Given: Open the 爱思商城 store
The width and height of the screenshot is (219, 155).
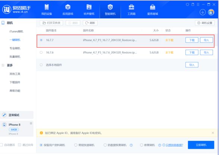Looking at the screenshot, I should point(153,9).
